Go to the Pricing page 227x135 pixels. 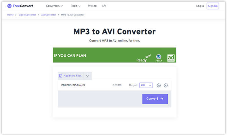point(92,6)
